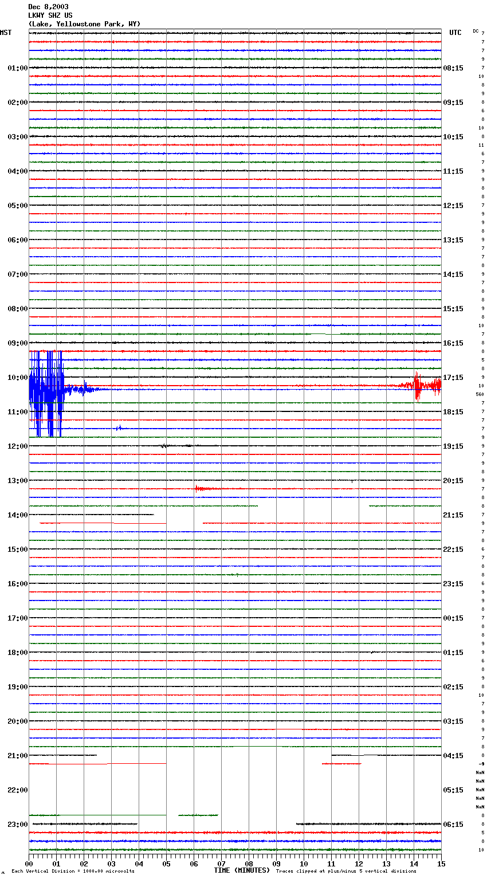
Task: Click the 'TIME (MINUTES)' axis title
Action: click(242, 870)
